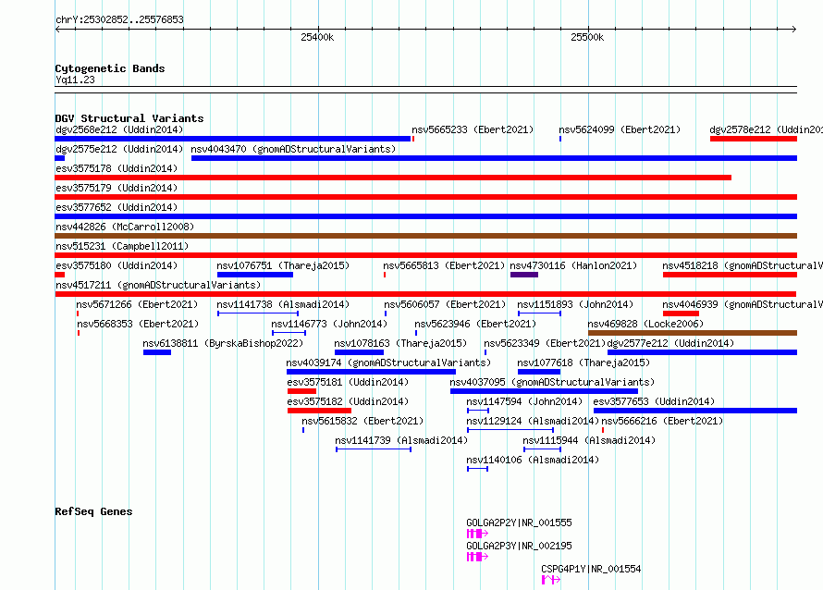Click the brown nsv442826 McCarroll2008 bar

tap(426, 236)
